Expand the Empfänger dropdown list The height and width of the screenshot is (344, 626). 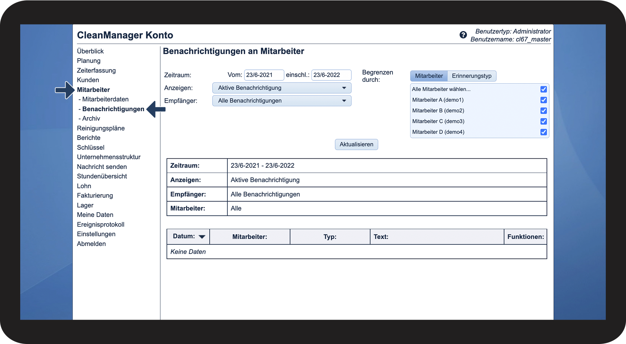tap(282, 101)
